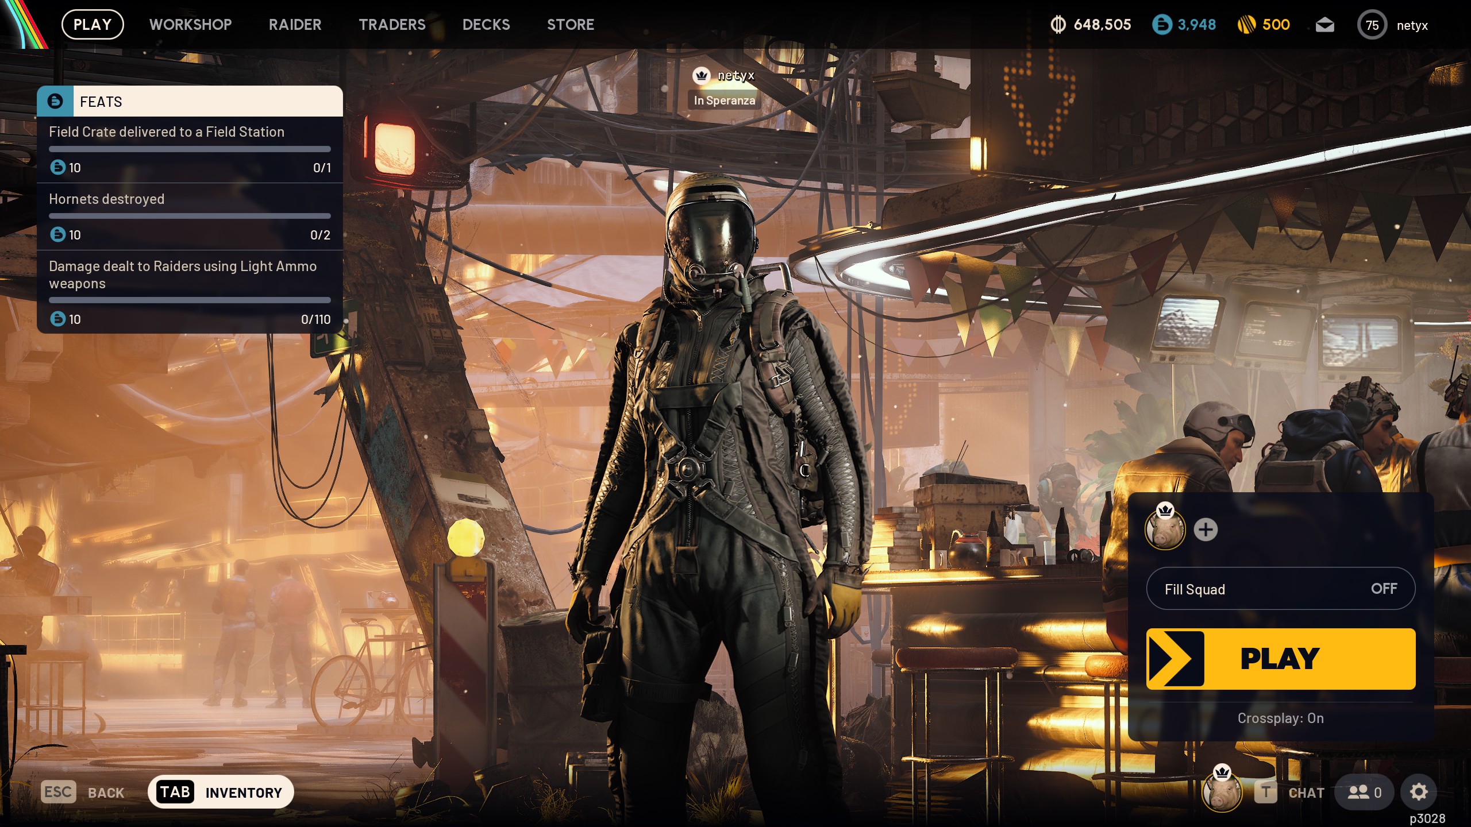This screenshot has height=827, width=1471.
Task: Click the Hornets destroyed progress bar
Action: pyautogui.click(x=190, y=216)
